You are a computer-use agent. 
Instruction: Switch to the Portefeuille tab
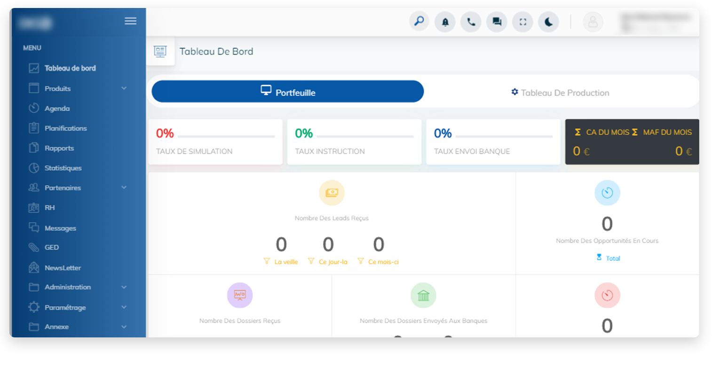287,92
